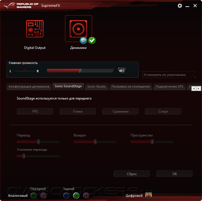This screenshot has height=201, width=202.
Task: Click the Возврат slider handle
Action: click(95, 142)
